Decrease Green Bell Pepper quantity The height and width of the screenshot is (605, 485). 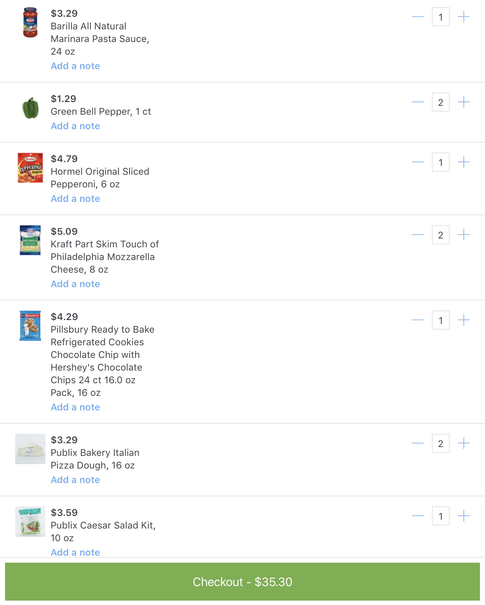[x=417, y=102]
